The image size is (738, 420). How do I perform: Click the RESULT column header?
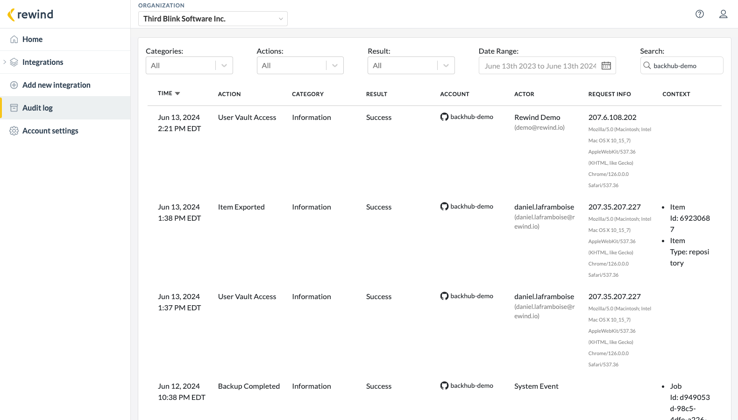click(x=376, y=94)
